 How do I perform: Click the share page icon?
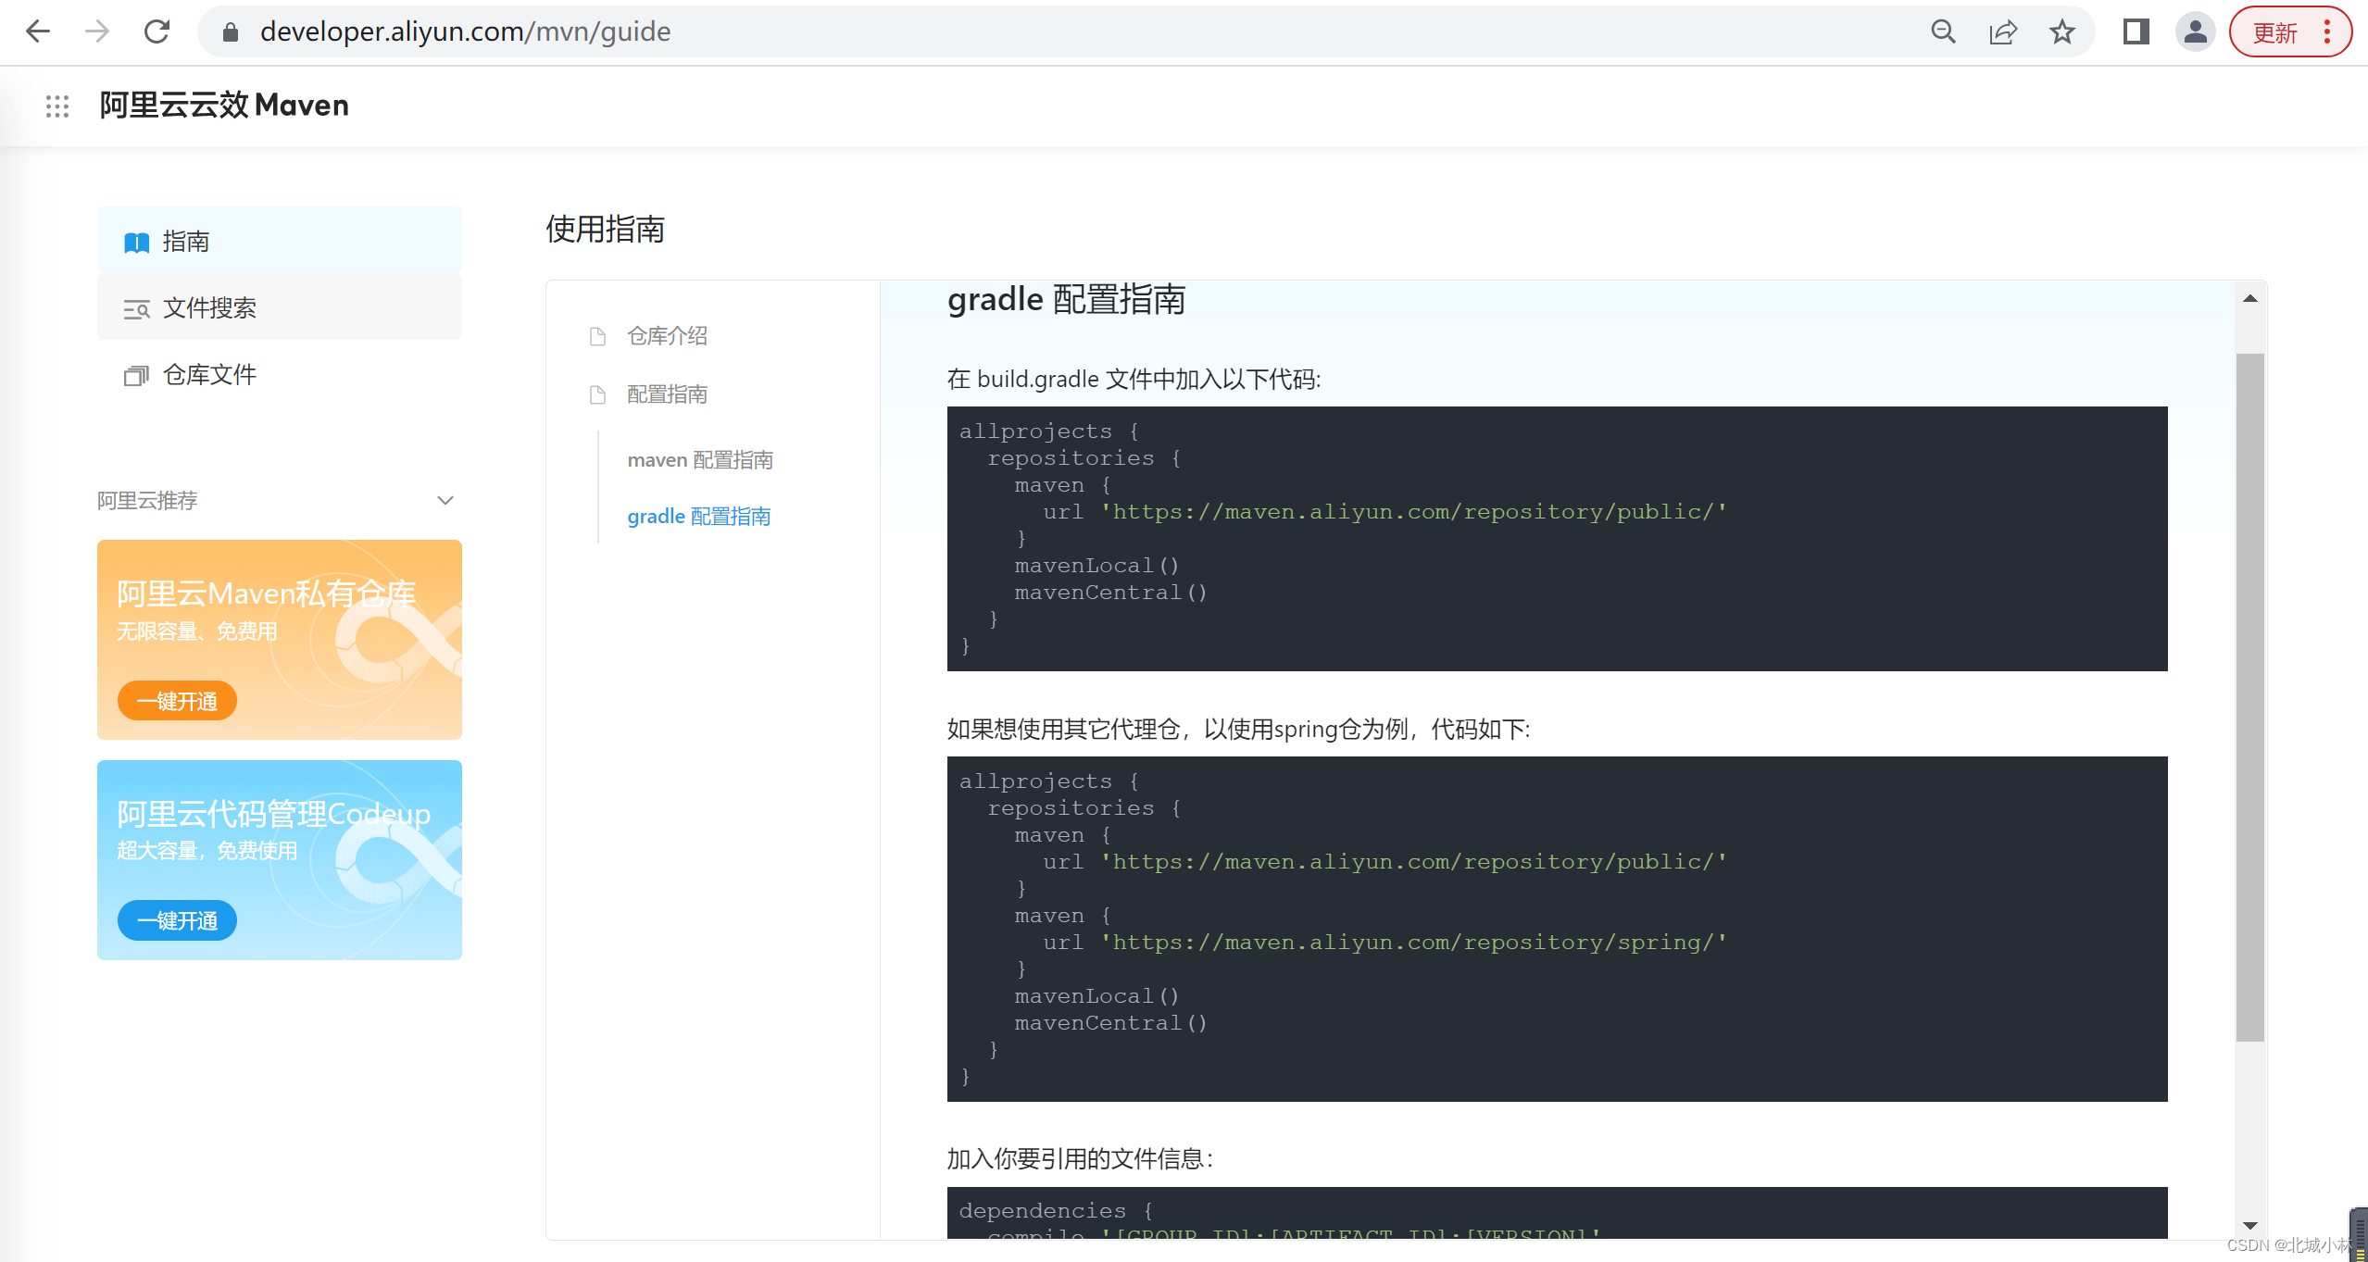tap(2002, 31)
